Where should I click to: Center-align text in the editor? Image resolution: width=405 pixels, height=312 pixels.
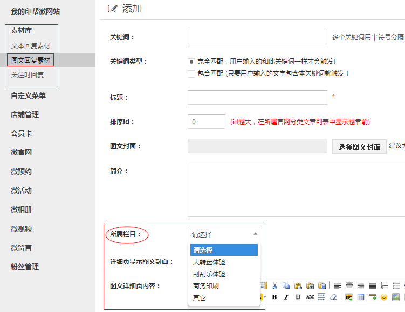pyautogui.click(x=349, y=286)
